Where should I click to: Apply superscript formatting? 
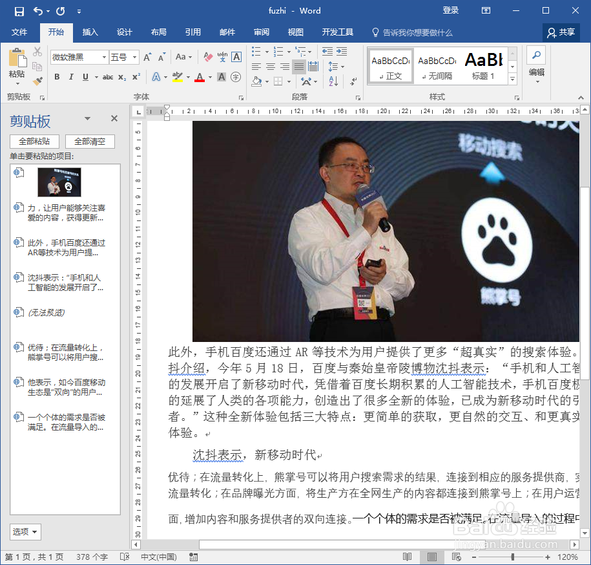(136, 78)
